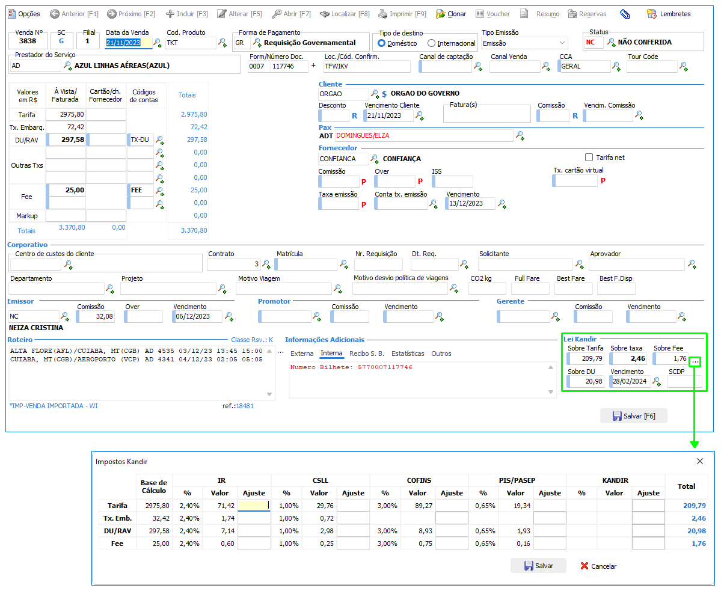Toggle the red P beside Taxa emissão
Viewport: 724px width, 594px height.
pyautogui.click(x=363, y=204)
